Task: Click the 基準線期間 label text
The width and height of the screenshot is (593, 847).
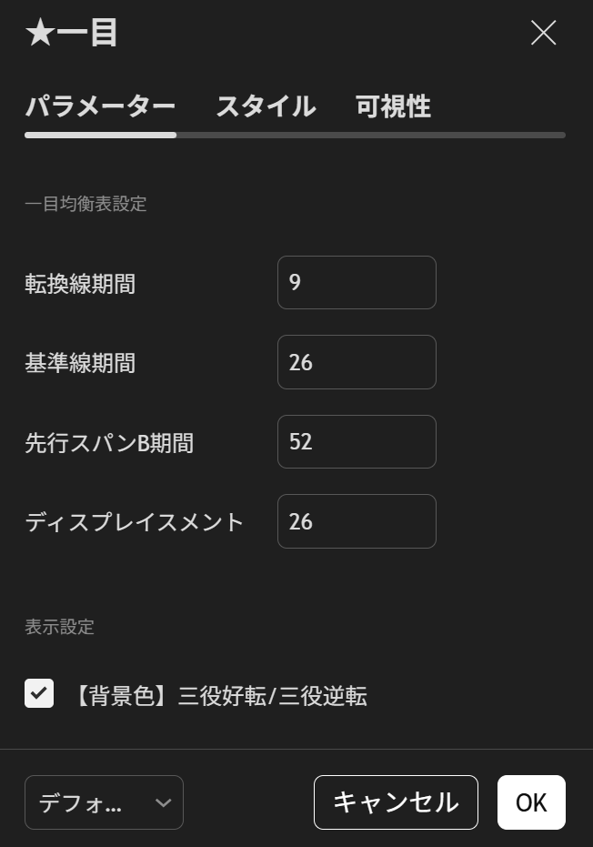Action: (80, 363)
